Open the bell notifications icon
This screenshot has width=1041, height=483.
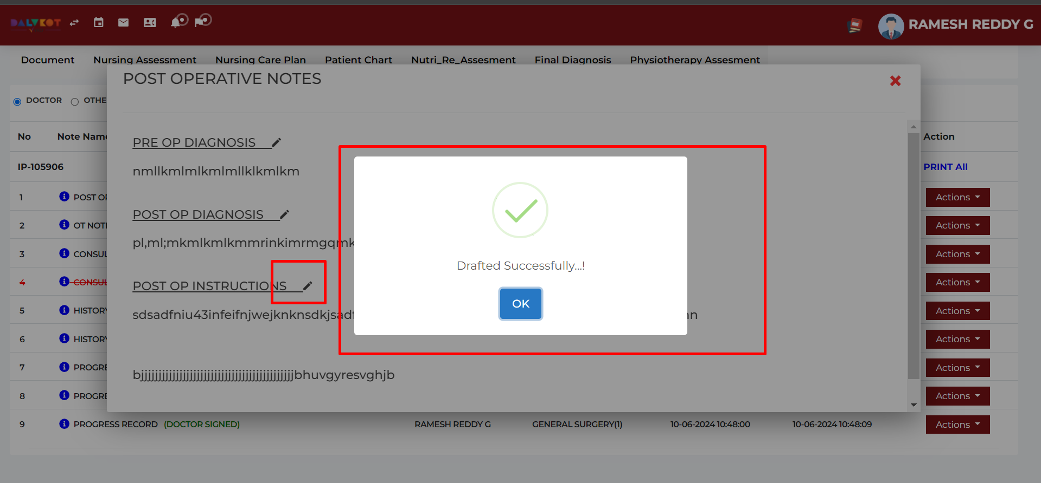click(176, 22)
